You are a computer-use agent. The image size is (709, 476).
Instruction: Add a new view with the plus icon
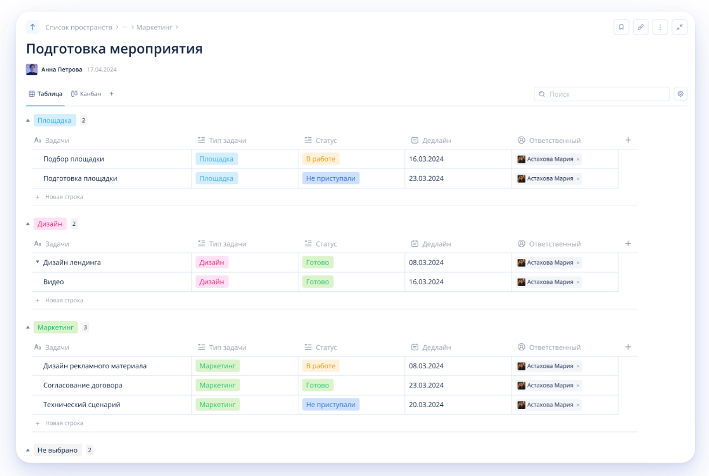tap(112, 94)
